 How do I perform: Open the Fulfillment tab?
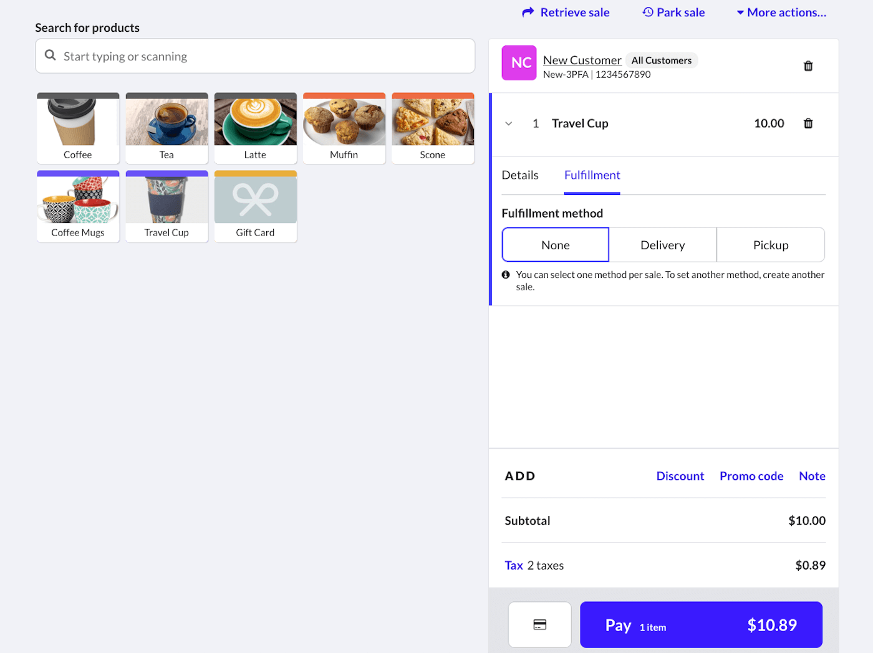(592, 175)
